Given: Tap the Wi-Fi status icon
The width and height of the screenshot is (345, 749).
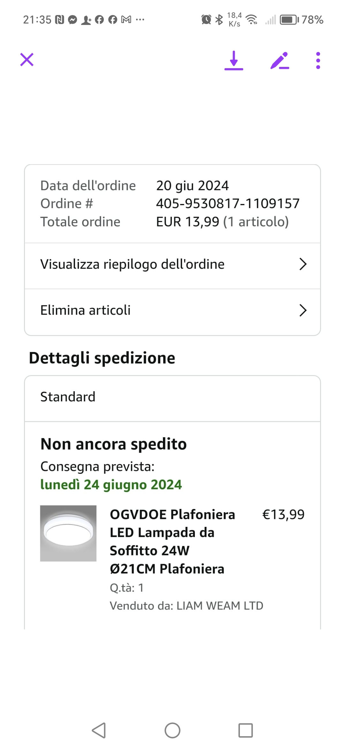Looking at the screenshot, I should (252, 20).
